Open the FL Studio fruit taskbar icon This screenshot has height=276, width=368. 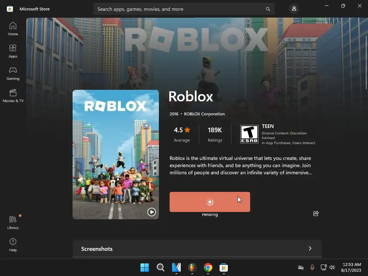pos(192,267)
